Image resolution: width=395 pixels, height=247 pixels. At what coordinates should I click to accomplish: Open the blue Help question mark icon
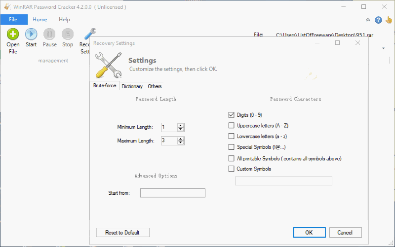point(378,20)
